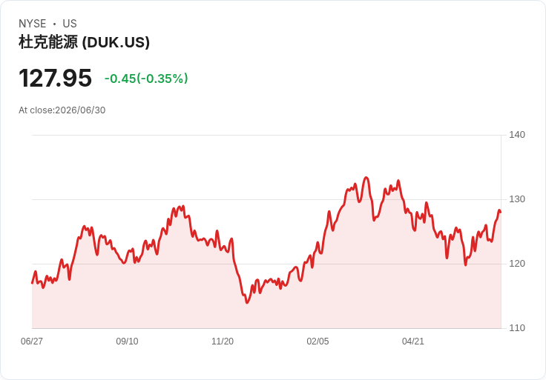Click the 11/20 date axis label

point(223,341)
